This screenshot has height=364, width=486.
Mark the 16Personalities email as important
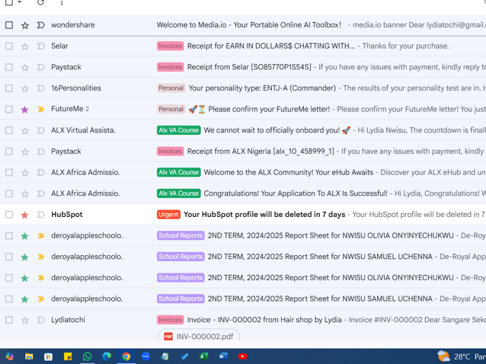click(x=41, y=88)
